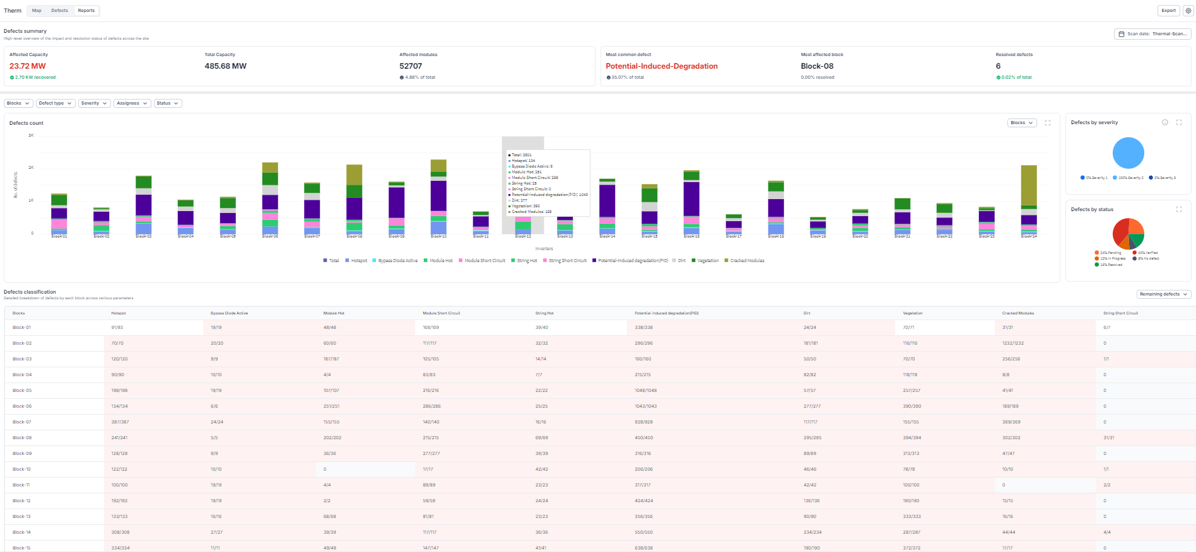Toggle Total series in chart legend
Image resolution: width=1196 pixels, height=552 pixels.
[331, 260]
